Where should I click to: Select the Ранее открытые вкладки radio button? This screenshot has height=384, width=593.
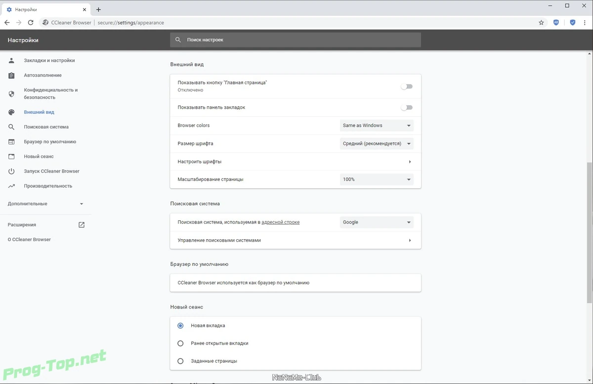coord(180,343)
